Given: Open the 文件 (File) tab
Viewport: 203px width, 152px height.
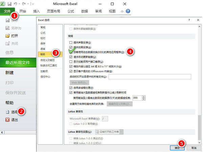Looking at the screenshot, I should pos(7,11).
